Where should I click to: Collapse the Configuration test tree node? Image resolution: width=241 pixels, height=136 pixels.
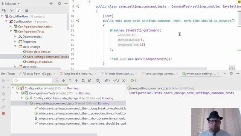click(13, 88)
